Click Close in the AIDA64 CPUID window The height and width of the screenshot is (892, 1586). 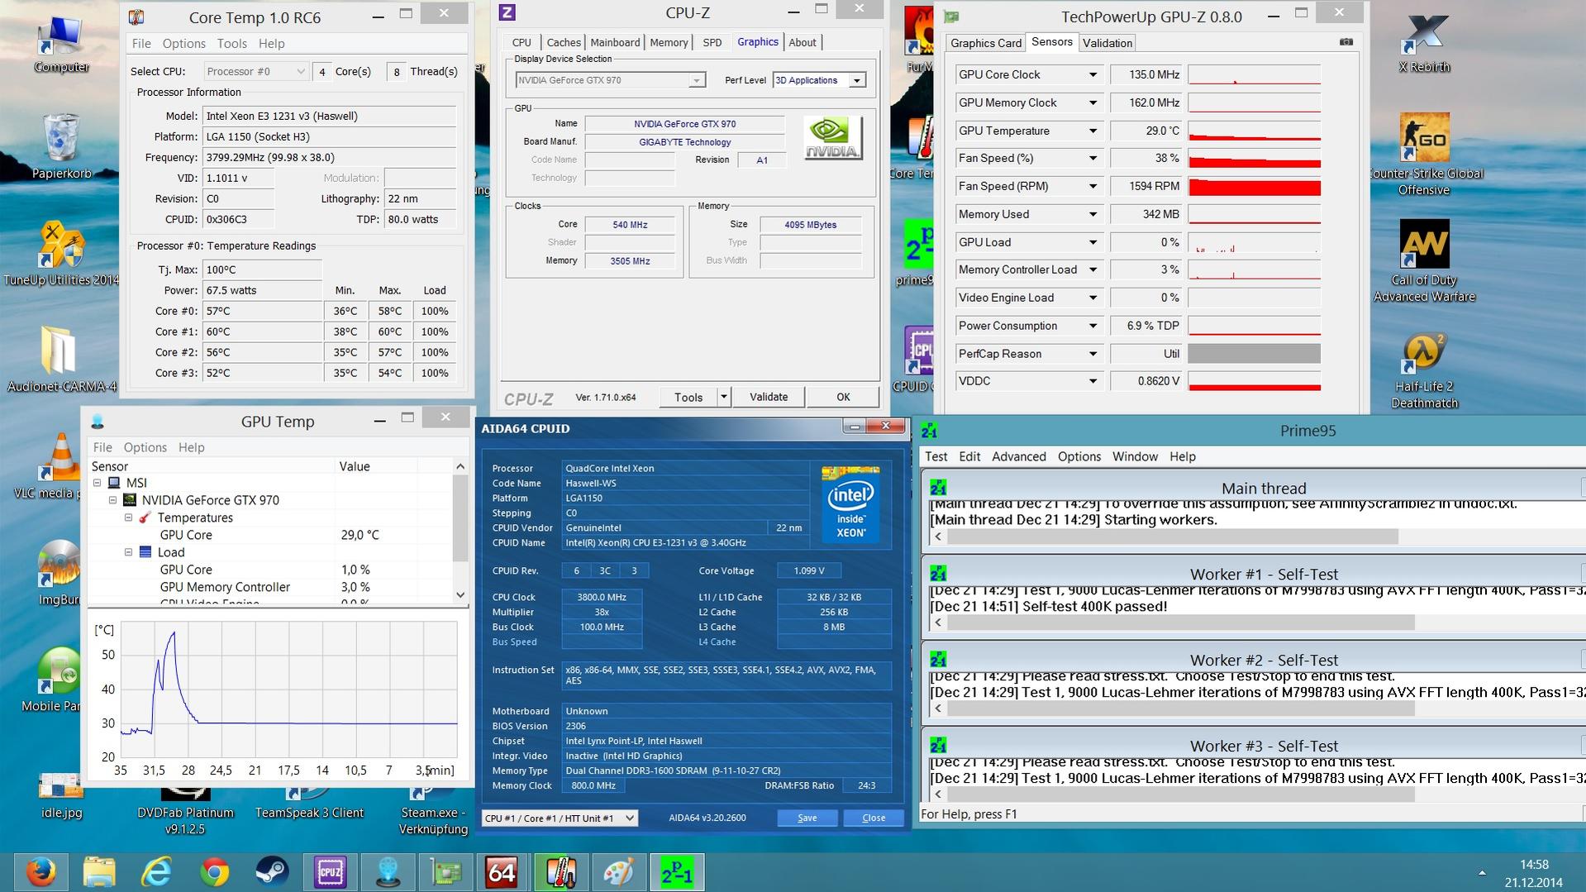[874, 818]
